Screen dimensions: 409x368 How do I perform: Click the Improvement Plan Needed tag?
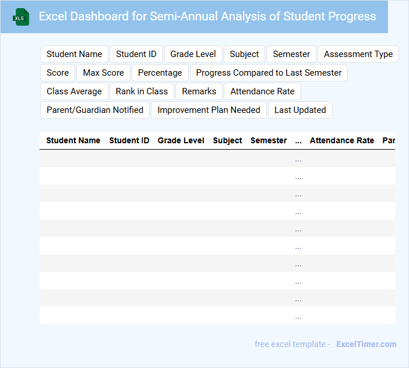[x=209, y=110]
